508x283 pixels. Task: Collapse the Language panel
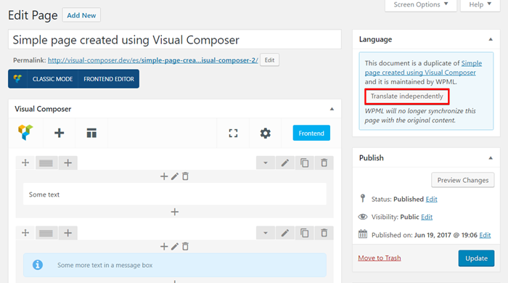point(491,39)
